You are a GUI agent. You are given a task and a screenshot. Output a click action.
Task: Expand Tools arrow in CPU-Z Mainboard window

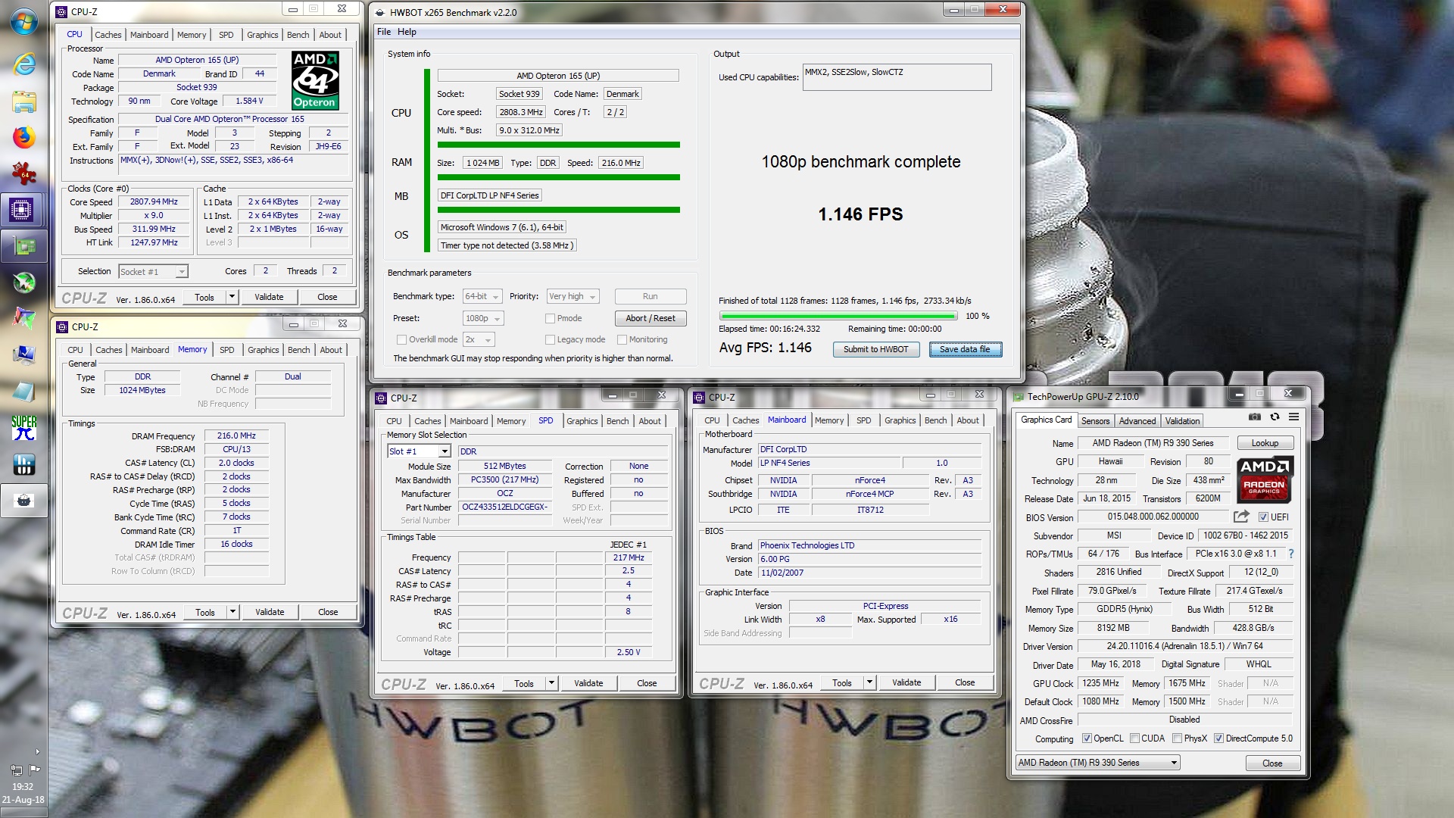pyautogui.click(x=869, y=682)
